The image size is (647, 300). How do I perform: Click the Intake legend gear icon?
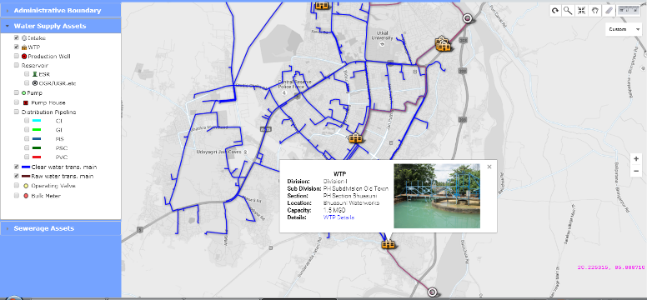coord(24,38)
